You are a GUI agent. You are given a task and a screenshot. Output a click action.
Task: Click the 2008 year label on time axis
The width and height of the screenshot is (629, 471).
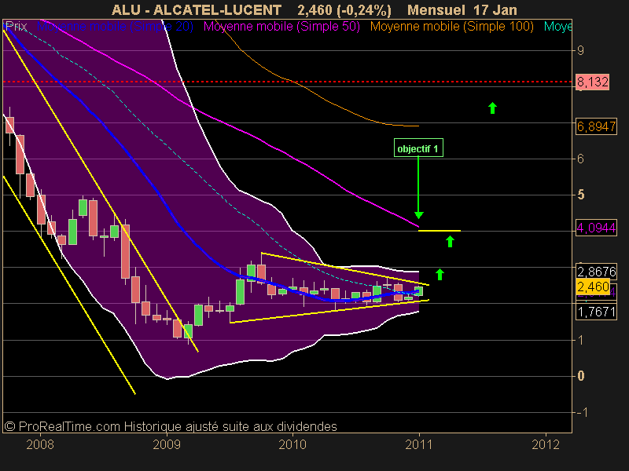[x=40, y=444]
